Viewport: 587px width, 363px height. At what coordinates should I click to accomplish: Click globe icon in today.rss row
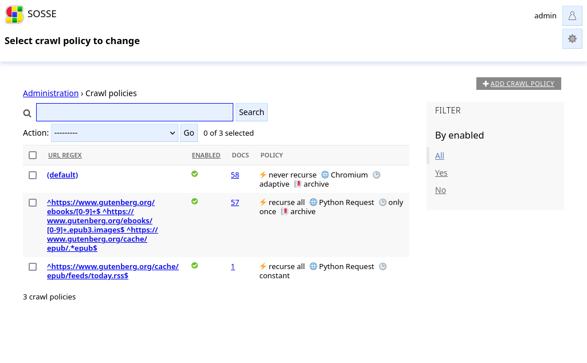[x=313, y=266]
